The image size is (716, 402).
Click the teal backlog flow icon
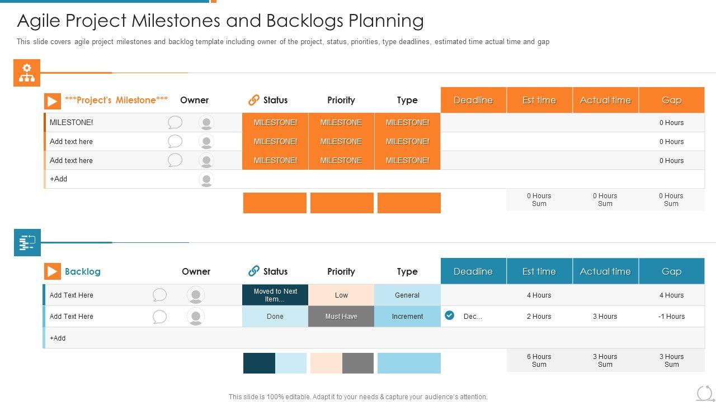pyautogui.click(x=27, y=243)
